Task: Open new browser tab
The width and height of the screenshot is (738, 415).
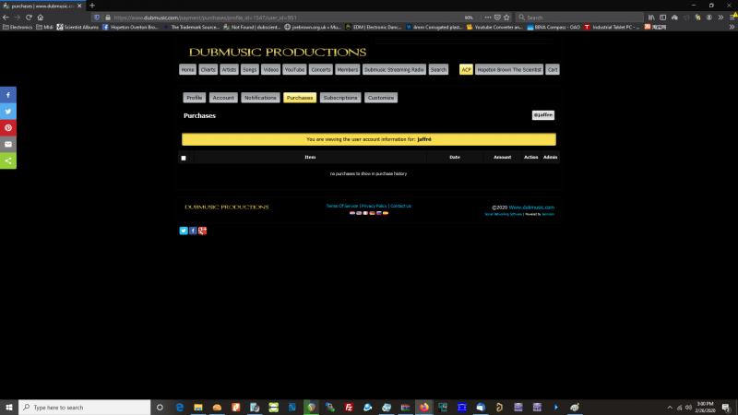Action: pyautogui.click(x=92, y=6)
